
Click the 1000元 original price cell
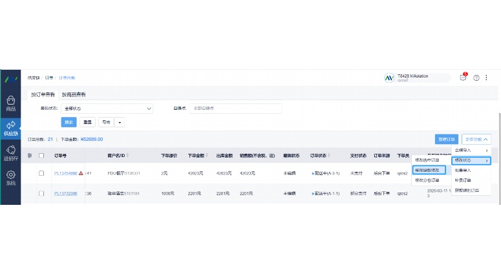[x=167, y=193]
